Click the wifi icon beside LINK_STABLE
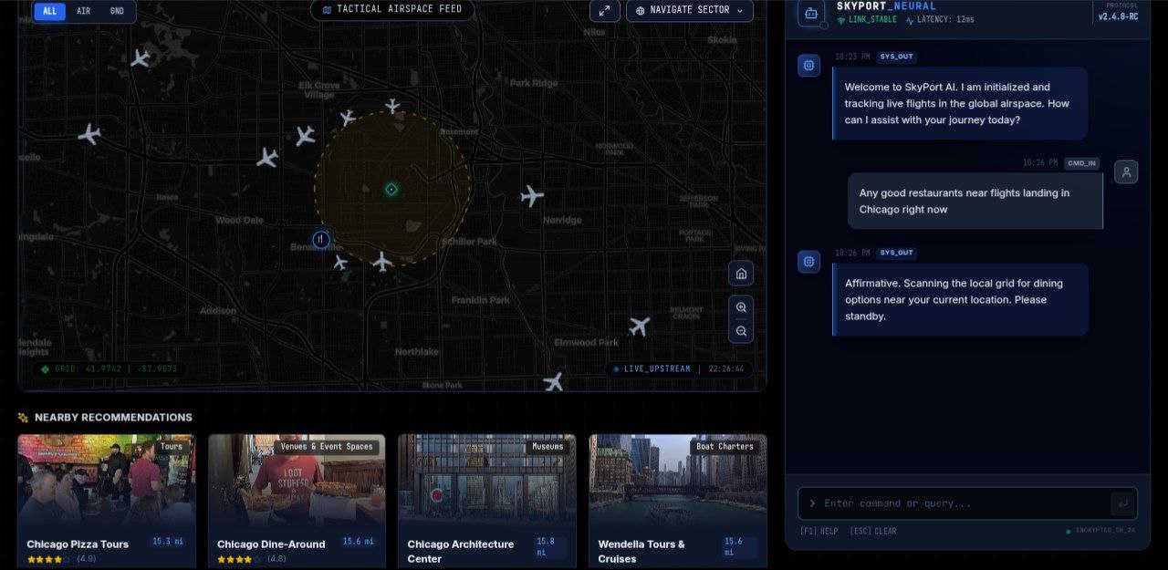1168x570 pixels. pos(841,20)
